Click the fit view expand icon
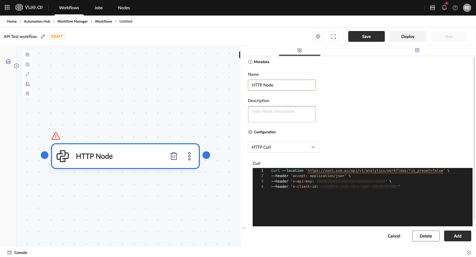The height and width of the screenshot is (257, 476). 27,74
